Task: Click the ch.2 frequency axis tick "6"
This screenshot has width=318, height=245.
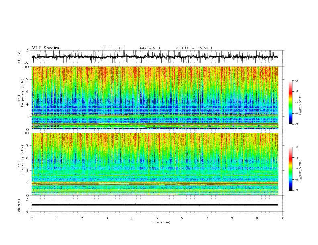Action: coord(28,158)
